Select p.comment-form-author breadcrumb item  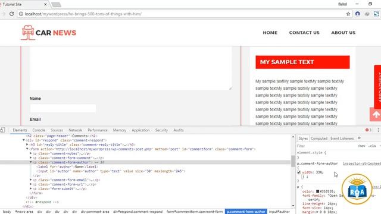coord(246,212)
